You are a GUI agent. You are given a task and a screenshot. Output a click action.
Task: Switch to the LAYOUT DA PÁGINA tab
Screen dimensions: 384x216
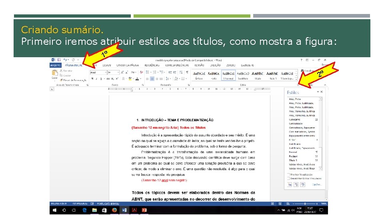click(128, 65)
